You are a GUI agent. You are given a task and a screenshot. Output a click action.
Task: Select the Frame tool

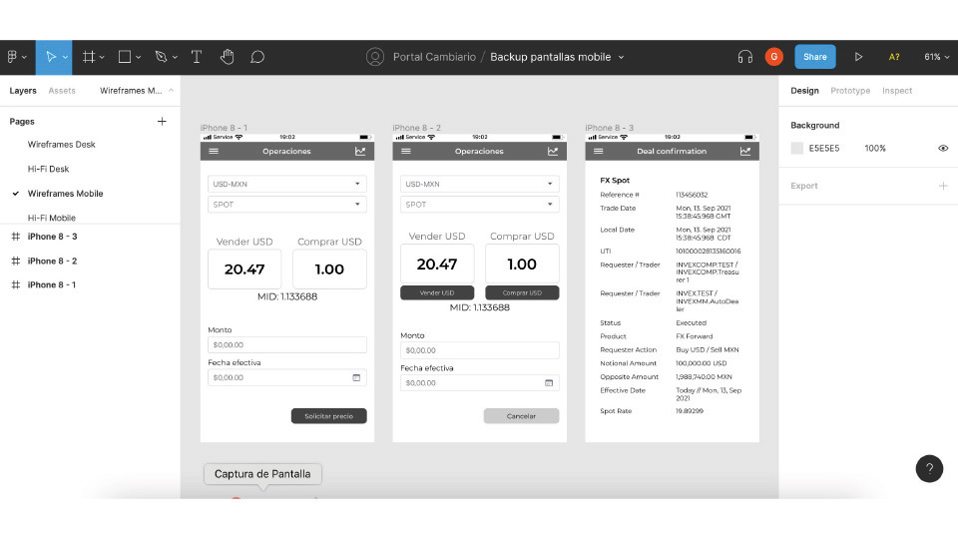[89, 57]
